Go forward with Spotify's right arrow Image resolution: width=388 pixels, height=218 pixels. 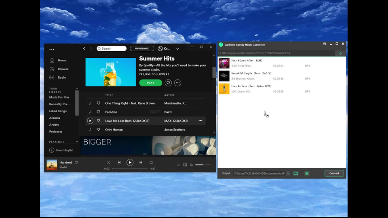(91, 48)
